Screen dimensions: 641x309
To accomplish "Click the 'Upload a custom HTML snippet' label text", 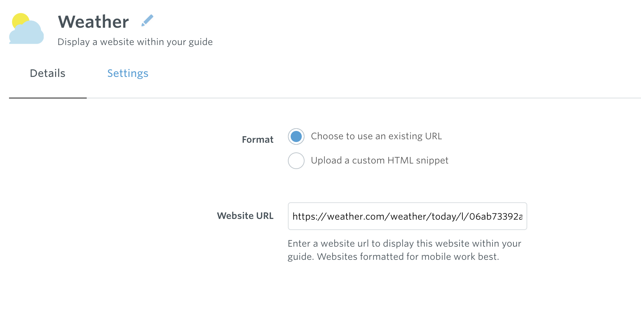I will tap(379, 160).
